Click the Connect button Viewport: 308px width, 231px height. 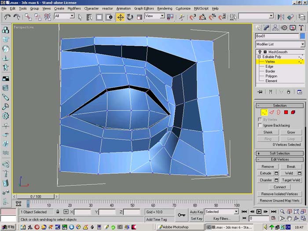[280, 187]
